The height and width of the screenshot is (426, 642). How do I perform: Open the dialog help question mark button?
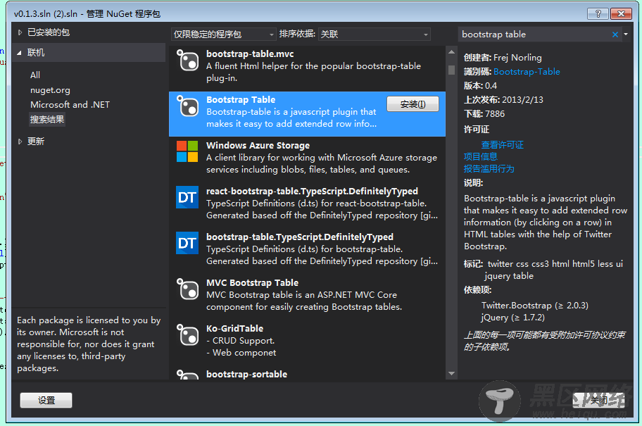click(x=598, y=13)
